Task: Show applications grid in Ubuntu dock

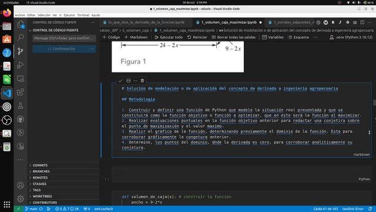Action: click(6, 204)
